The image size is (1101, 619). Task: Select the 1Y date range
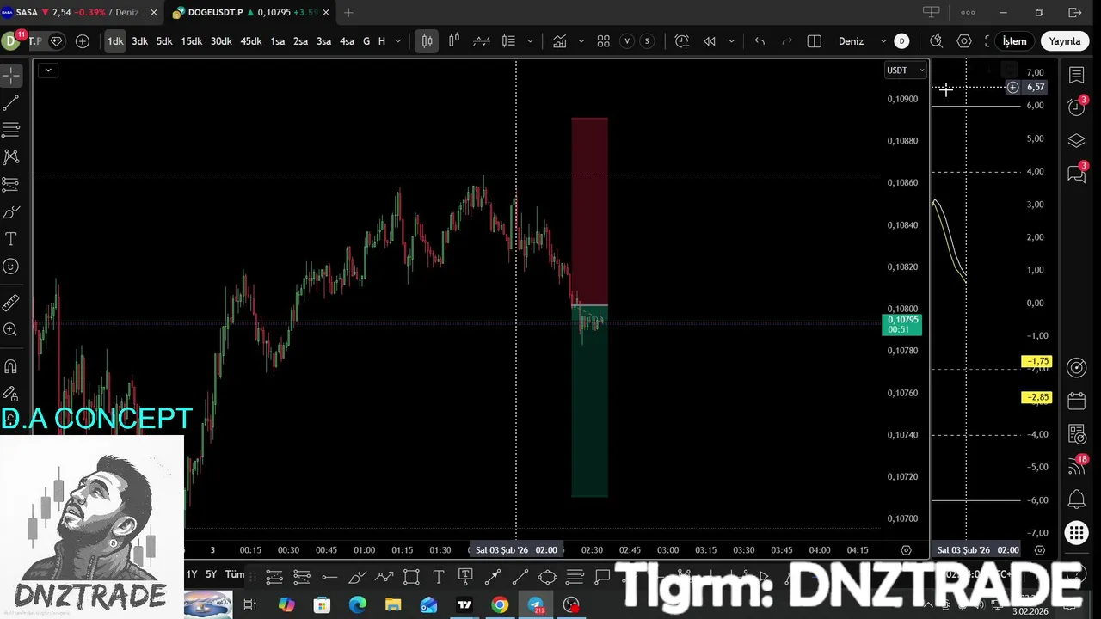coord(192,574)
